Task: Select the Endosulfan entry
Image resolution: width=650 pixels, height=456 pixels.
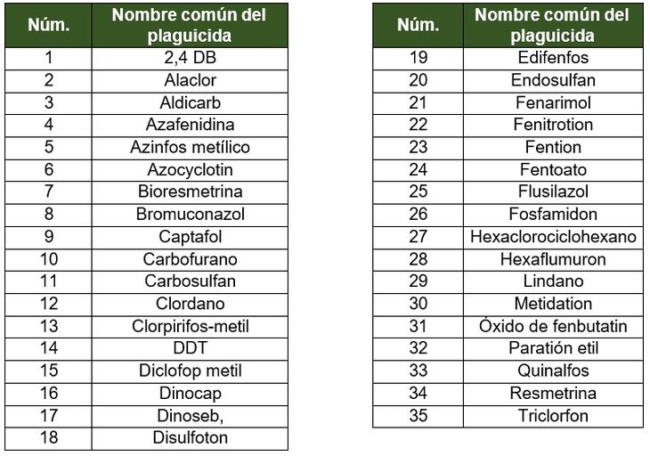Action: tap(552, 80)
